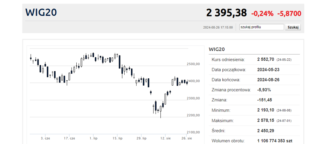The width and height of the screenshot is (332, 144).
Task: Select the current index value 2 395,38
Action: pos(226,13)
